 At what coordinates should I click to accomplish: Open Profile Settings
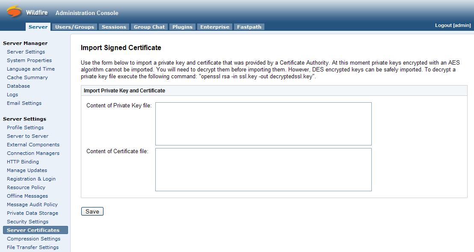pos(25,127)
